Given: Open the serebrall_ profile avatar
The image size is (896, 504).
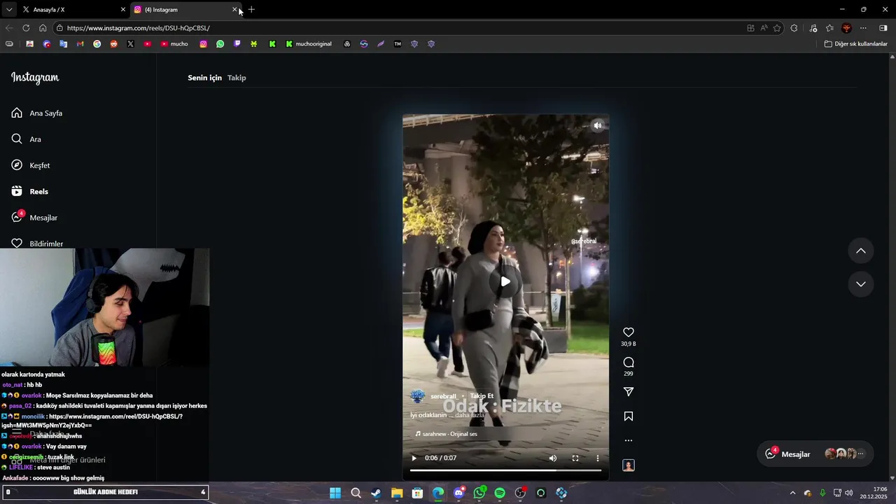Looking at the screenshot, I should (x=418, y=397).
